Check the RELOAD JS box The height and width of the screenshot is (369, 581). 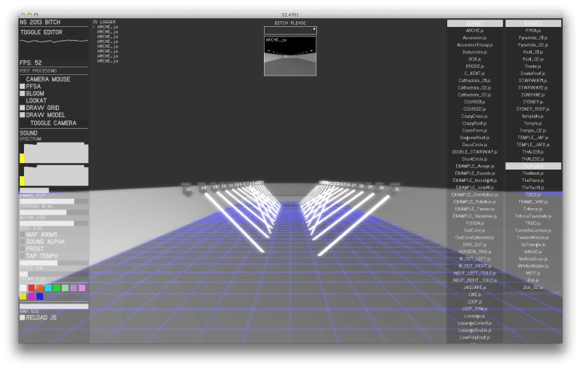pos(23,318)
